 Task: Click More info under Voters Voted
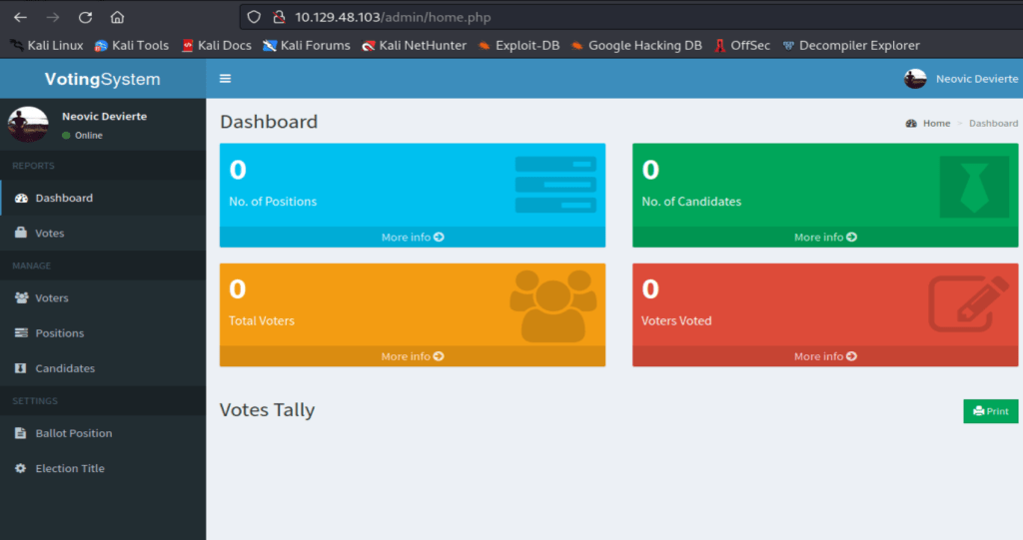[x=825, y=356]
